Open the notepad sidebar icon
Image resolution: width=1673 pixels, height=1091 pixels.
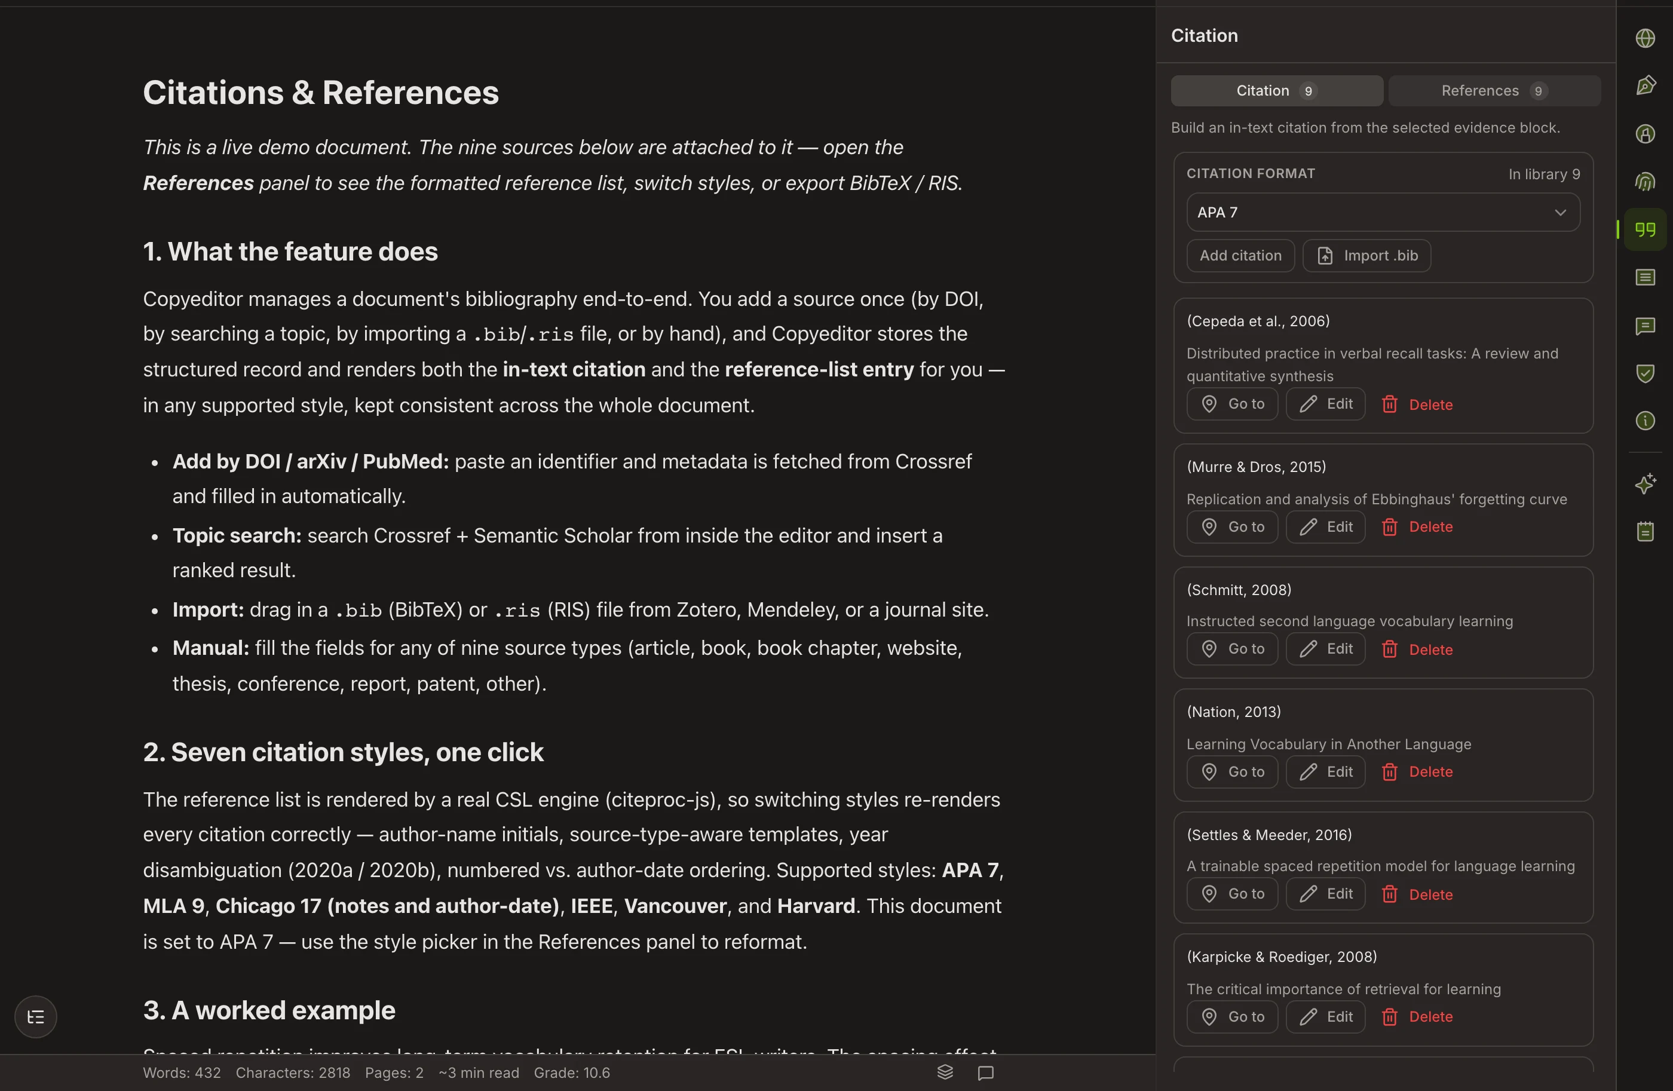click(1645, 531)
